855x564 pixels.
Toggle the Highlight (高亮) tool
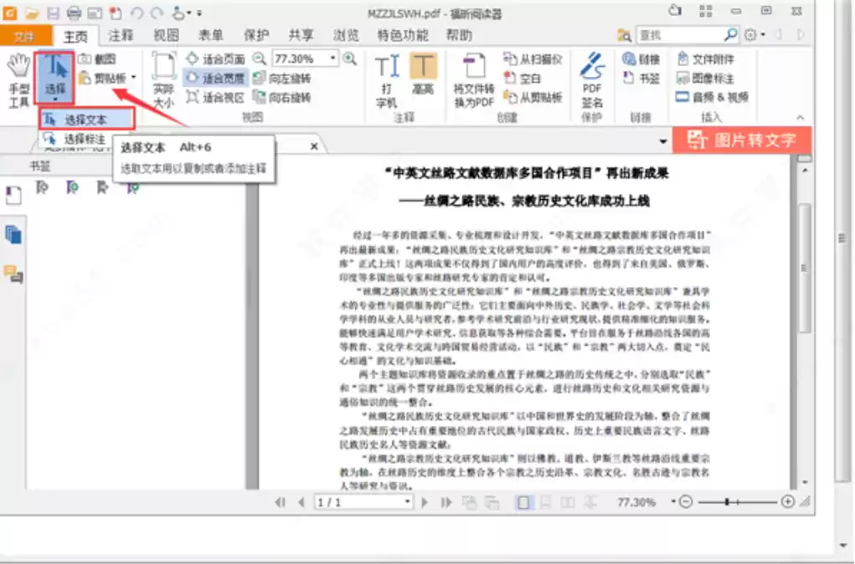point(423,74)
